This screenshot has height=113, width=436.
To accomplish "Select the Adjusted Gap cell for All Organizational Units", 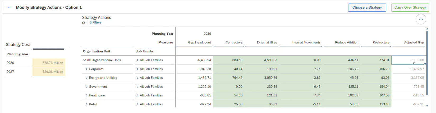I will [x=408, y=60].
